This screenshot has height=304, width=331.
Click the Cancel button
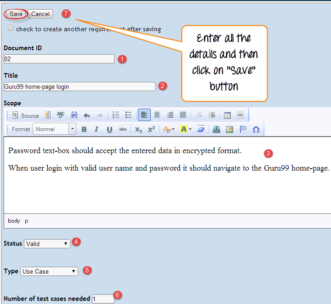(x=40, y=14)
